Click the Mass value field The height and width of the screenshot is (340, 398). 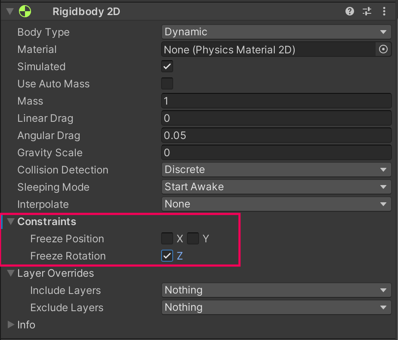[x=276, y=101]
